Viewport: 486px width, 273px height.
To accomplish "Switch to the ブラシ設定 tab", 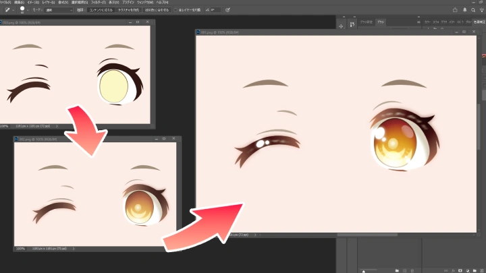I will 367,22.
